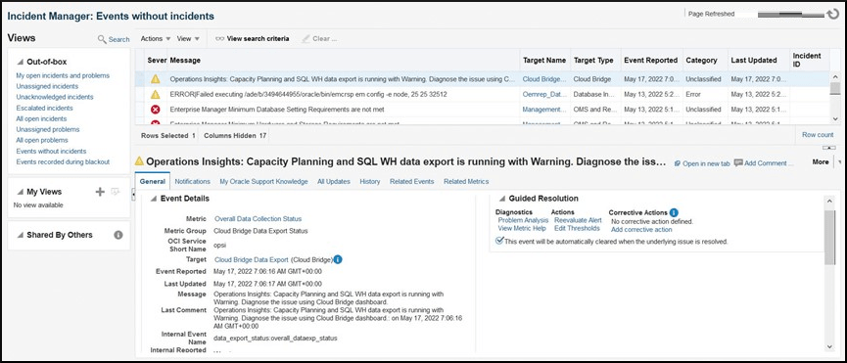Sort by Target Name column header
Screen dimensions: 847x363
pos(544,61)
